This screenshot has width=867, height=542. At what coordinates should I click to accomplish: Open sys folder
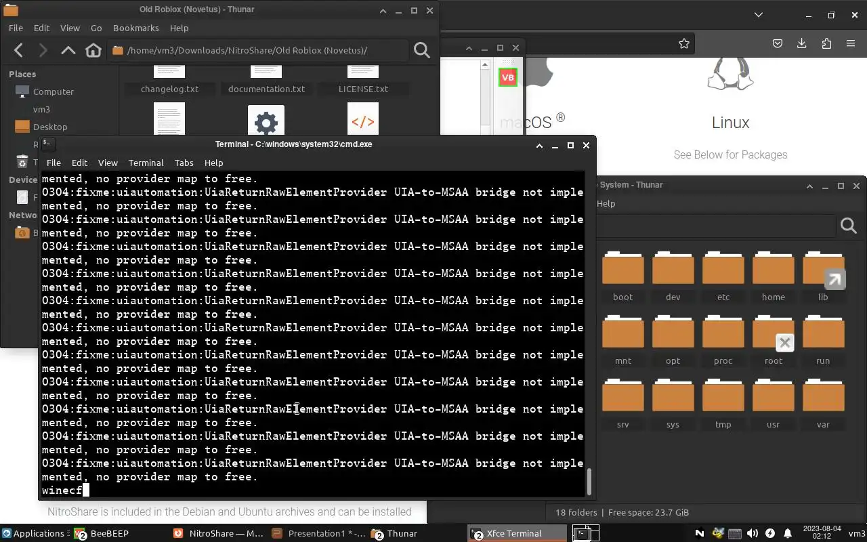[x=673, y=404]
